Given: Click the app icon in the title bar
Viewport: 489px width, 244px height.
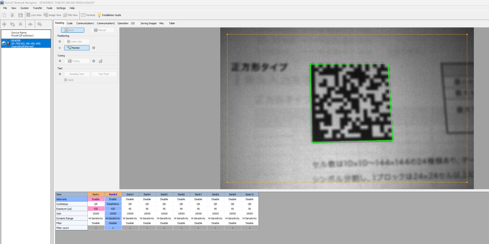Looking at the screenshot, I should point(2,2).
